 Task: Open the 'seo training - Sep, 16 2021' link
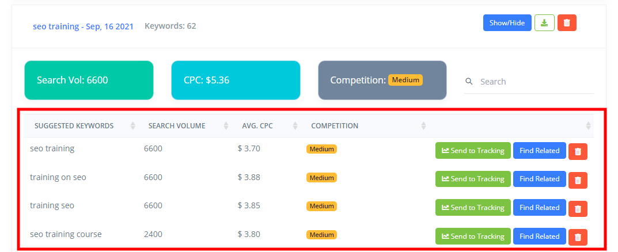tap(83, 26)
